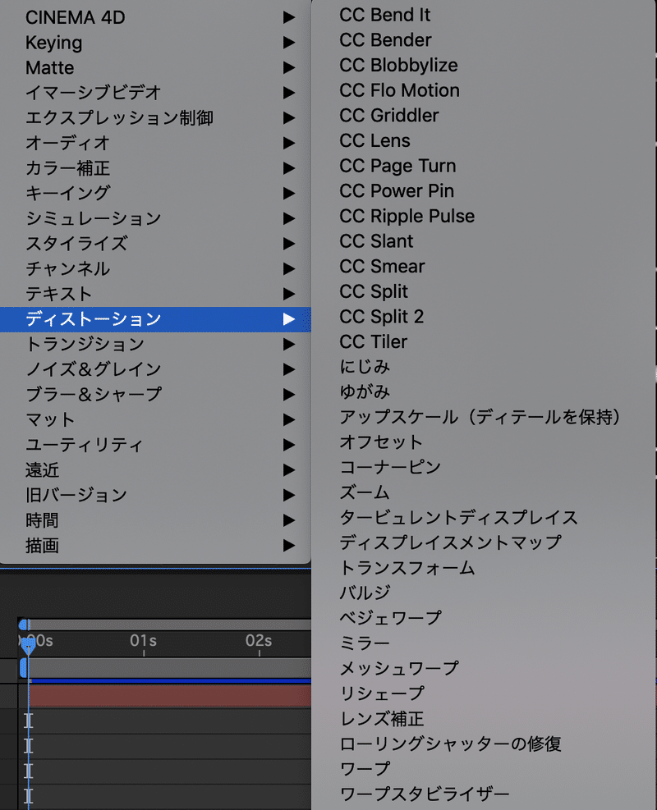
Task: Open the スタイライズ submenu
Action: coord(155,243)
